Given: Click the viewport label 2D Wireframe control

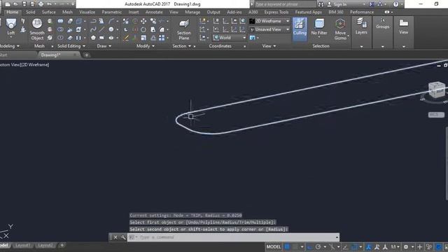Looking at the screenshot, I should 36,64.
